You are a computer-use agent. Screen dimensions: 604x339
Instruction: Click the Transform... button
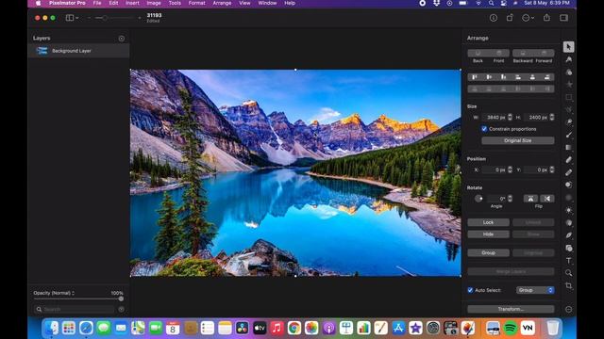[x=511, y=309]
